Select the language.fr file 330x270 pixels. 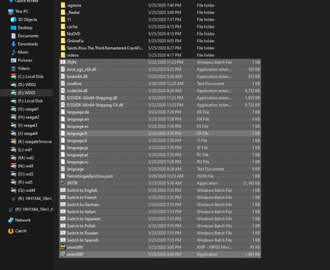click(x=78, y=133)
